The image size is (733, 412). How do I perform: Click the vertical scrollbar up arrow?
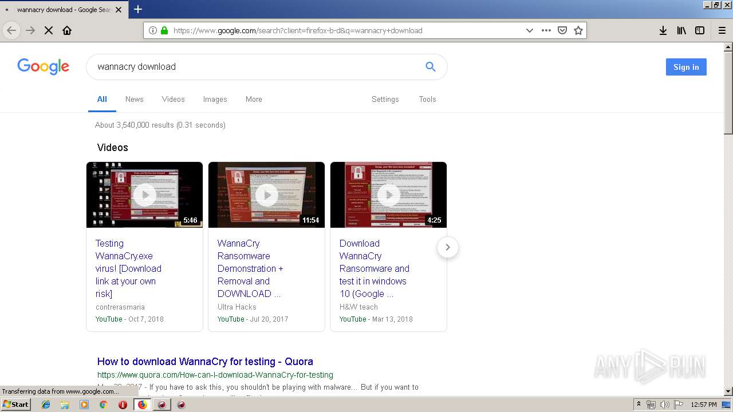[x=728, y=47]
